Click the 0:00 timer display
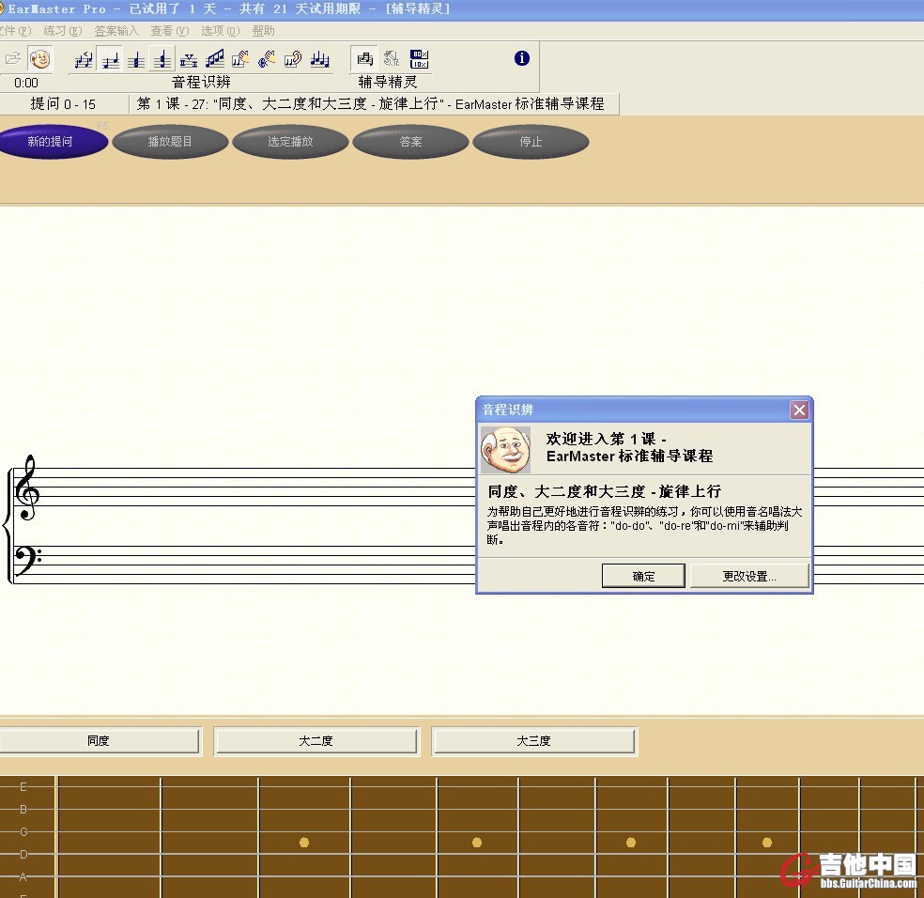Image resolution: width=924 pixels, height=898 pixels. (x=26, y=84)
